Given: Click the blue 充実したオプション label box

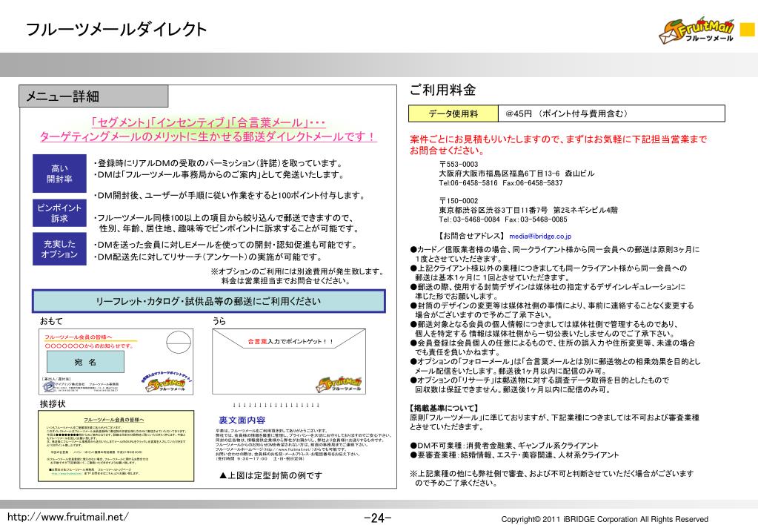Looking at the screenshot, I should point(59,248).
